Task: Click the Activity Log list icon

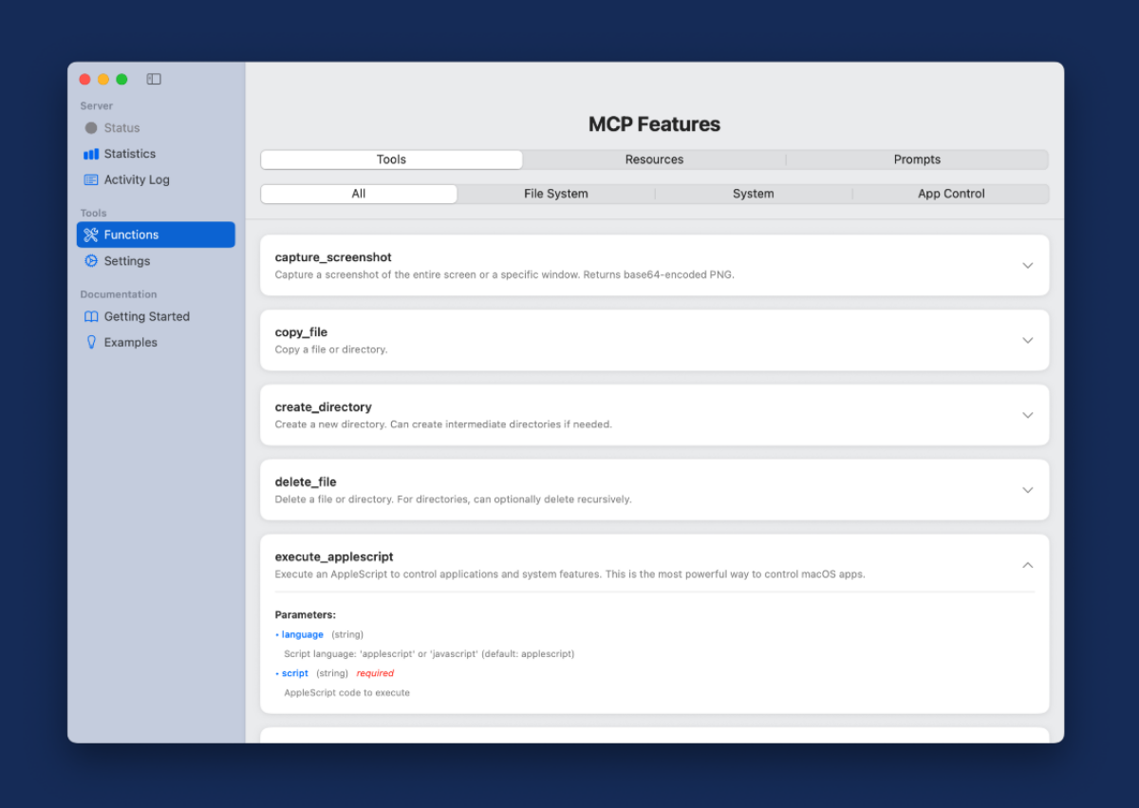Action: tap(91, 179)
